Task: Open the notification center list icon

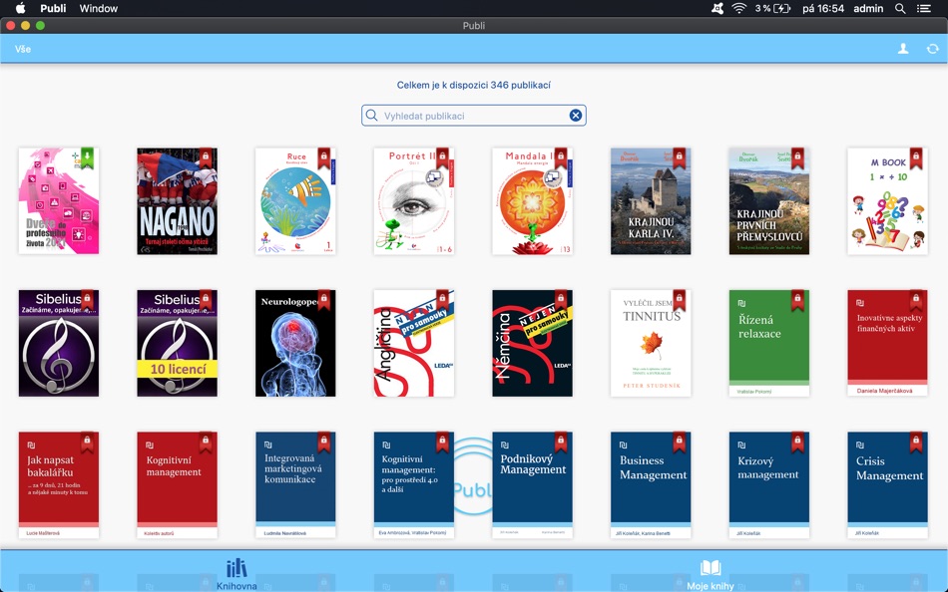Action: click(x=924, y=8)
